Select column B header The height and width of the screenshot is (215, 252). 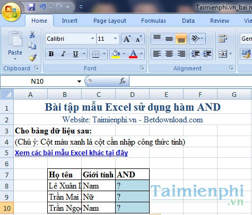[65, 95]
